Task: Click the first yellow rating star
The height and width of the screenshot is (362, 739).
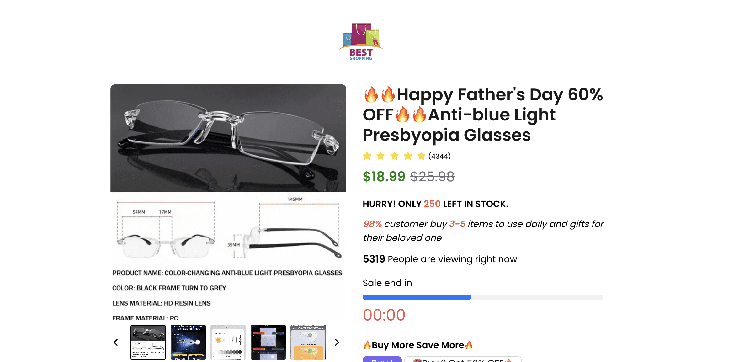Action: click(x=367, y=156)
